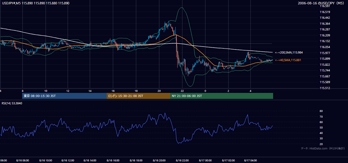Click RSI scale value 60
The image size is (348, 163).
[x=321, y=122]
